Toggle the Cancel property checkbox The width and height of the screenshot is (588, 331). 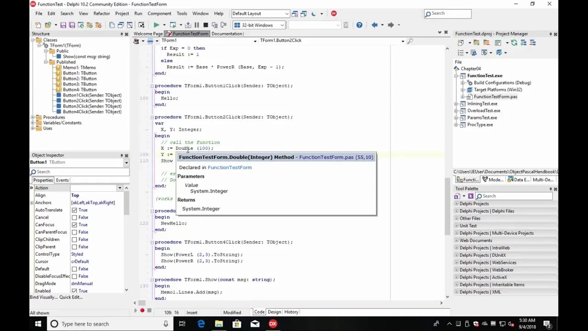[x=74, y=217]
